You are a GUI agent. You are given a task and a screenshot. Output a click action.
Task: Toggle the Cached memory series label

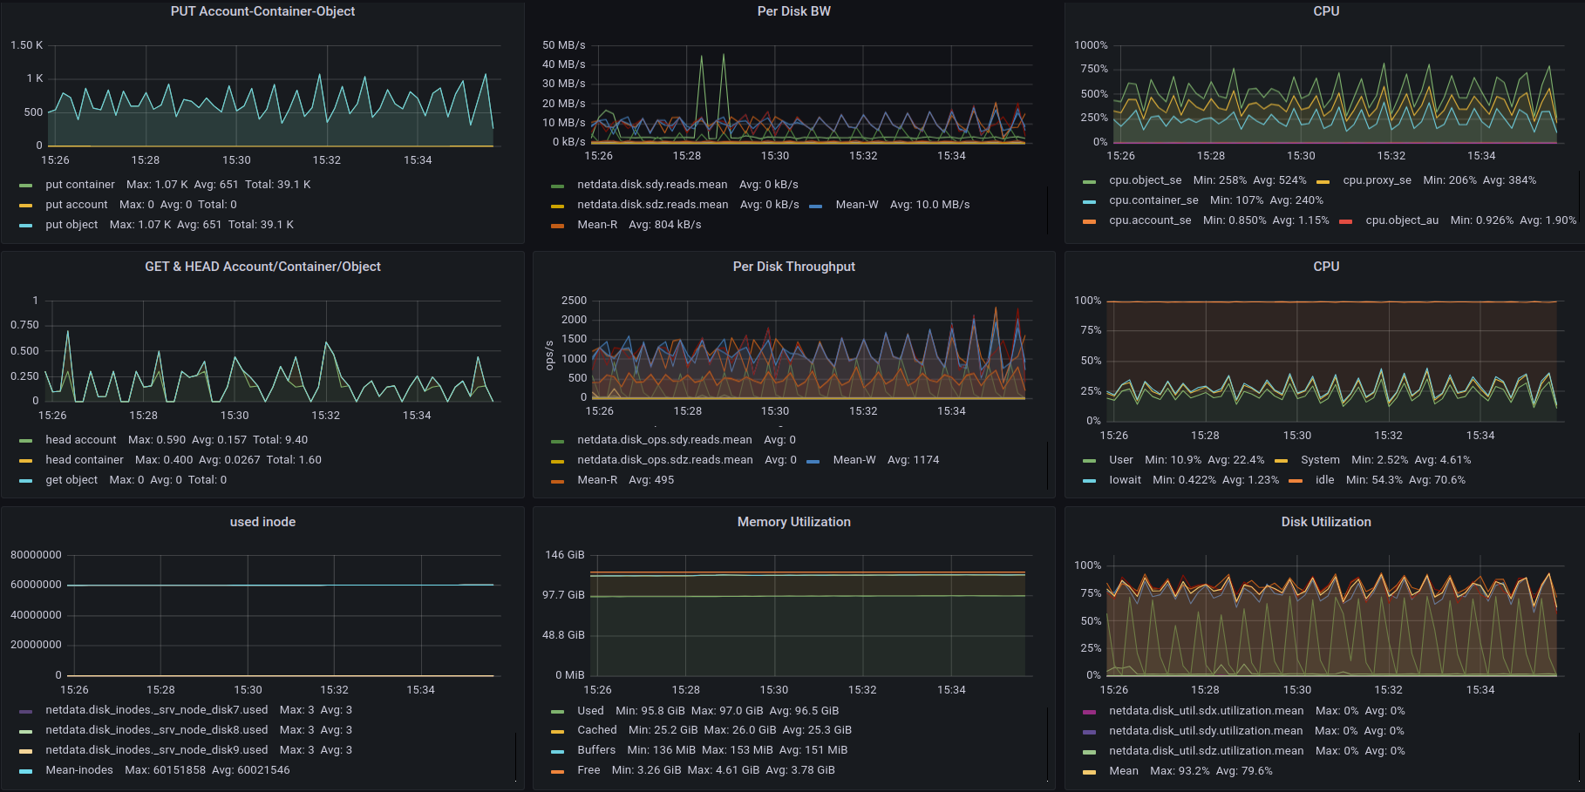point(596,730)
